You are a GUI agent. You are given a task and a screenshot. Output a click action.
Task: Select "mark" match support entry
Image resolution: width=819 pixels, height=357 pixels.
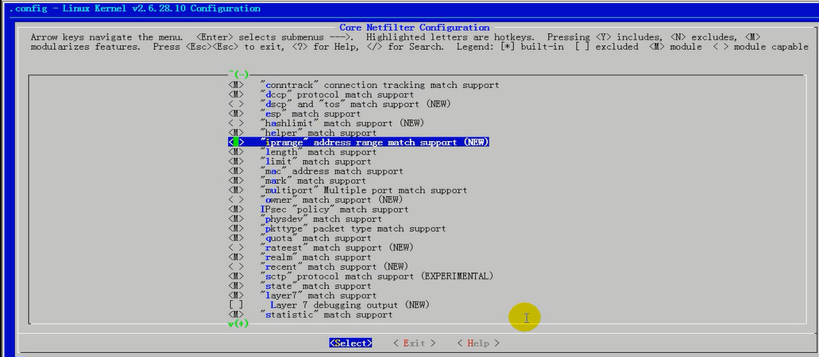pyautogui.click(x=313, y=181)
